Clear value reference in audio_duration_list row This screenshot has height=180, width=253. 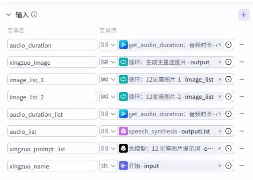220,114
